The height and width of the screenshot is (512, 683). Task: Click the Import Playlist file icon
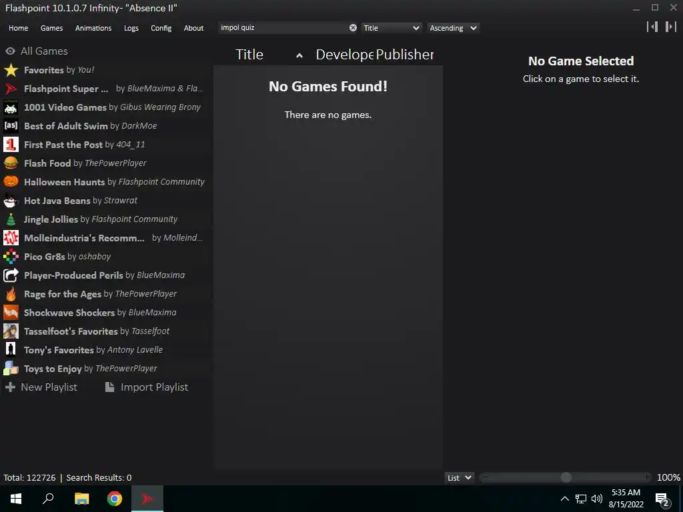click(110, 387)
